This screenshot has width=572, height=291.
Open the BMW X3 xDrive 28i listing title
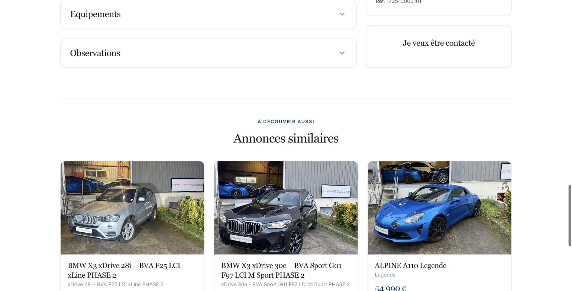(124, 270)
